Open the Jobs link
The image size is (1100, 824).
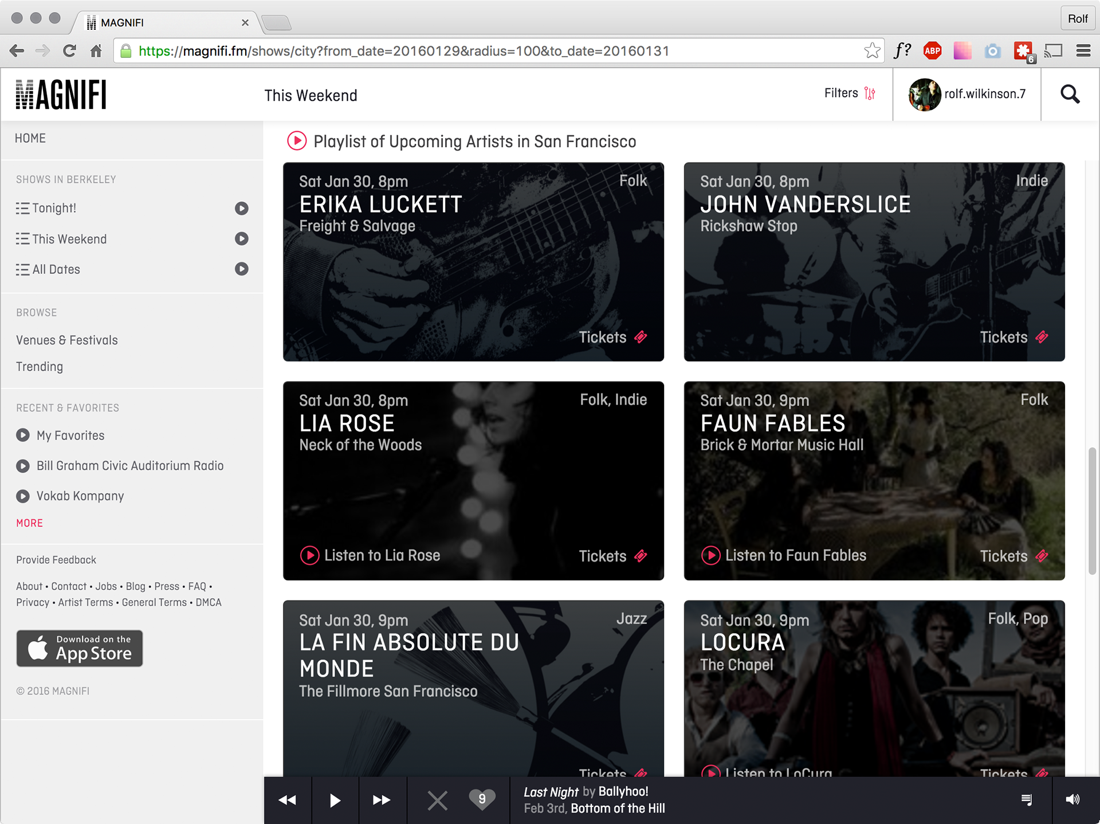[106, 586]
